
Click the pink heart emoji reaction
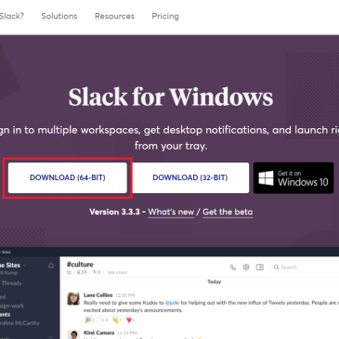tap(131, 319)
